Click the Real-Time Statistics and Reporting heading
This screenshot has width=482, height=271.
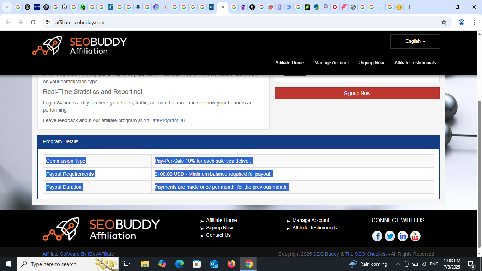pos(93,92)
